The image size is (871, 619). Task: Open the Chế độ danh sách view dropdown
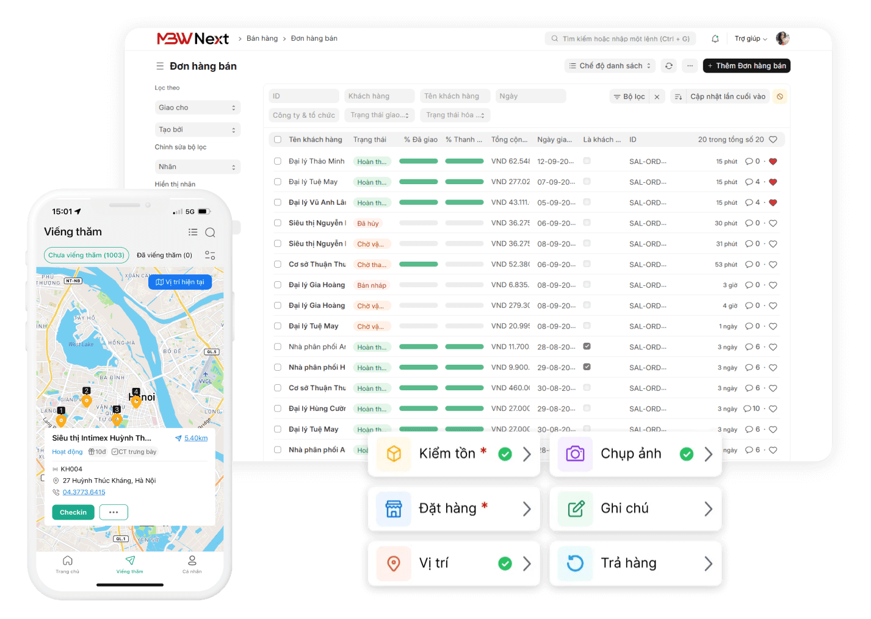(x=610, y=66)
